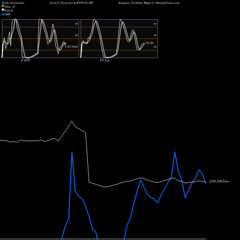Click the 50 level label in FULL chart

pos(155,35)
